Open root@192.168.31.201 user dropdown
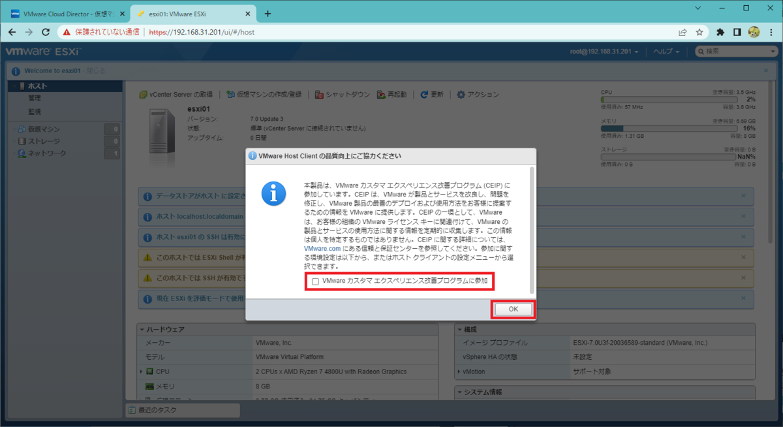 [604, 51]
